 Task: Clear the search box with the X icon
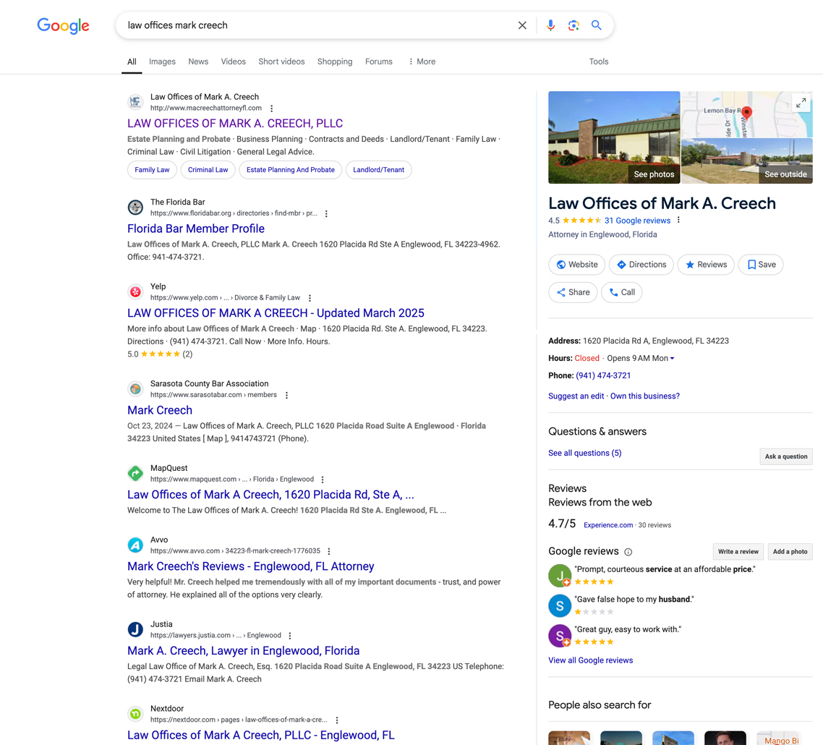coord(521,25)
